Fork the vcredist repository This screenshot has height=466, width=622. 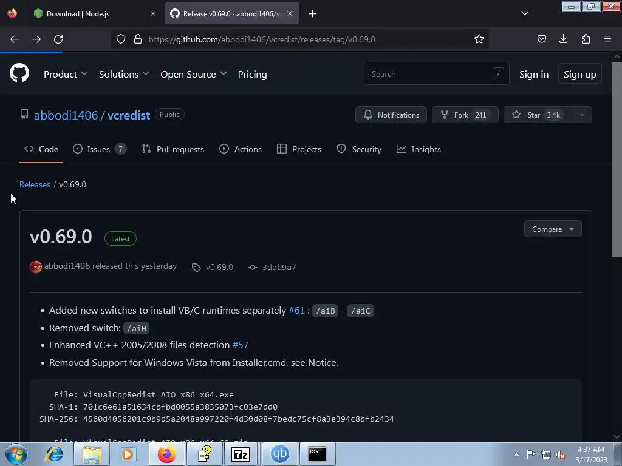point(465,115)
